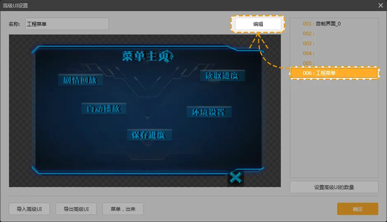Click 自动播放 in the menu preview

point(104,109)
